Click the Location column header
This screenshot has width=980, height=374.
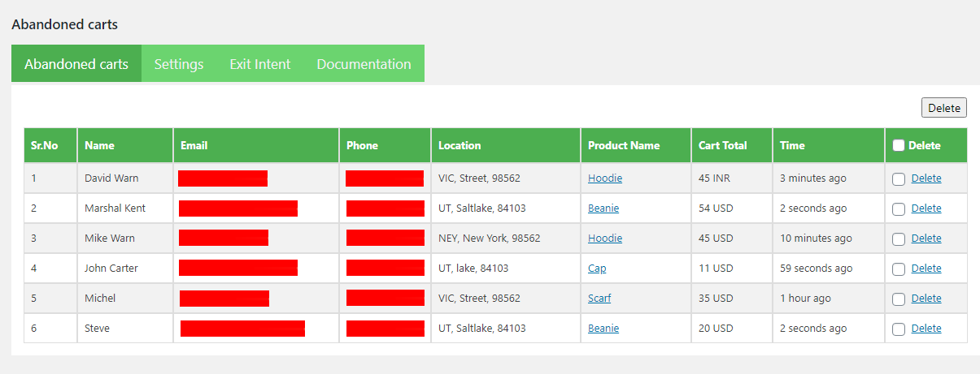(506, 145)
